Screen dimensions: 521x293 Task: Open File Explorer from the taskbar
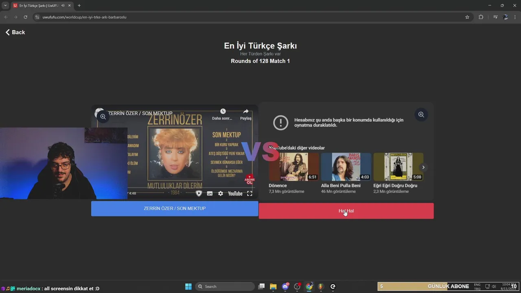pos(273,286)
